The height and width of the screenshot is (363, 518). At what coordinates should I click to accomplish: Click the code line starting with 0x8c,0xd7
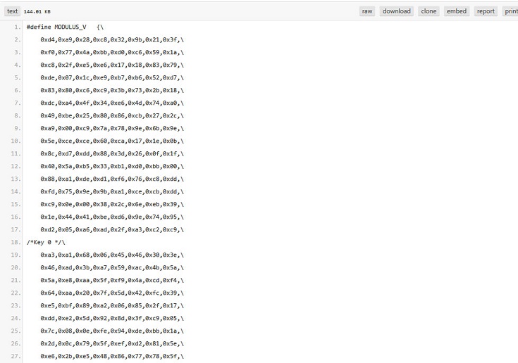[x=112, y=153]
